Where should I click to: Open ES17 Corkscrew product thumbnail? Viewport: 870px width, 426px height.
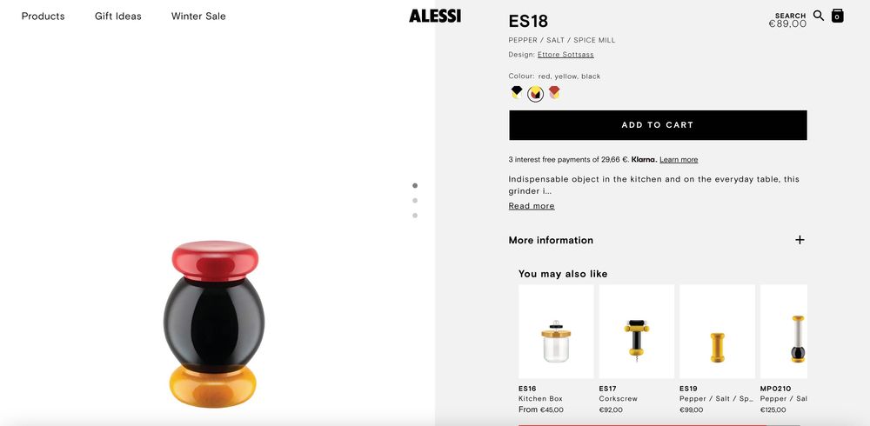[637, 331]
